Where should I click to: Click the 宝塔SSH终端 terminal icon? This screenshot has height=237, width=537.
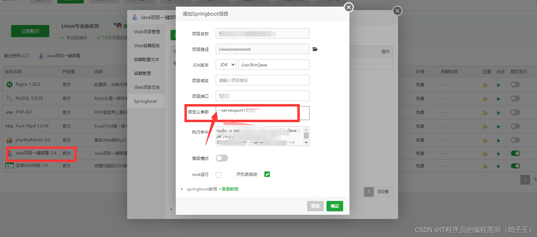pyautogui.click(x=9, y=166)
